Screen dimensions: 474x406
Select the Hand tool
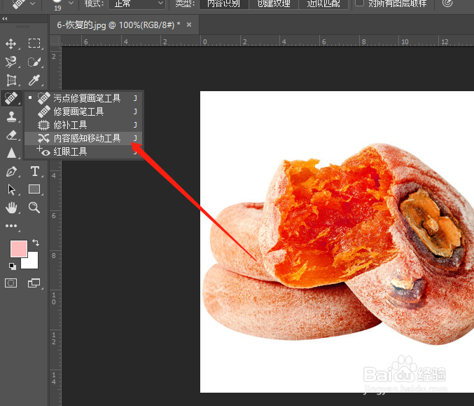[x=11, y=208]
